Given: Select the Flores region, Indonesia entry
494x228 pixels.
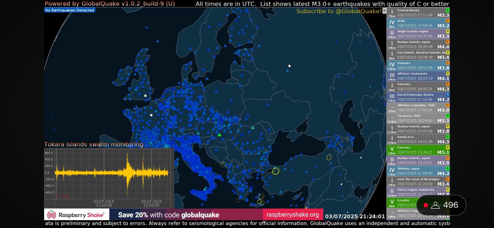Looking at the screenshot, I should (418, 192).
